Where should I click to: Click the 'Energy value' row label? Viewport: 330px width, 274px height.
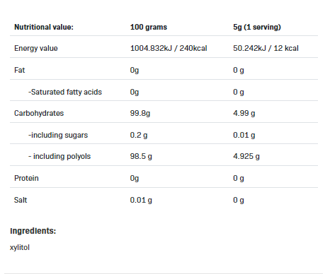[x=36, y=48]
